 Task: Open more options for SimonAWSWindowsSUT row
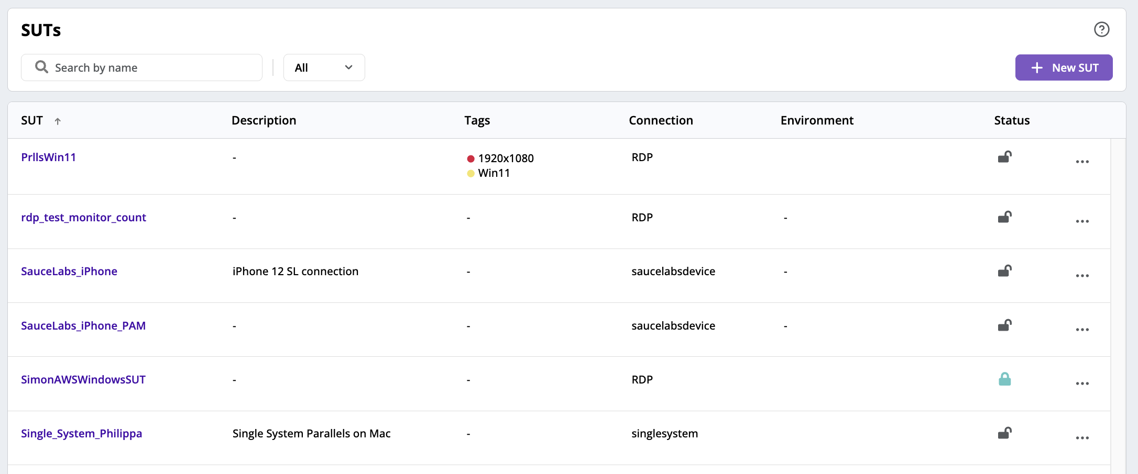coord(1082,383)
